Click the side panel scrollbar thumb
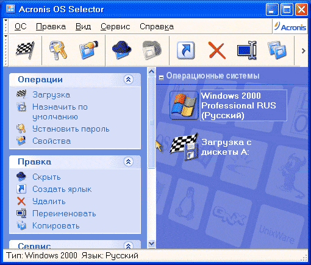Screen dimensions: 311x265 pyautogui.click(x=151, y=122)
